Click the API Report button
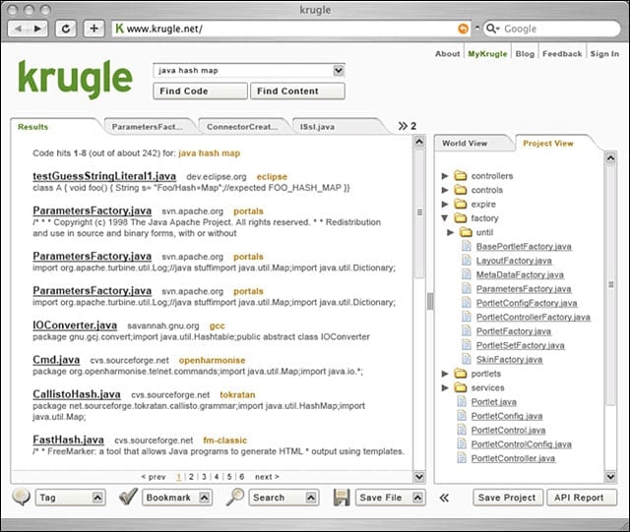This screenshot has width=630, height=532. (x=582, y=498)
